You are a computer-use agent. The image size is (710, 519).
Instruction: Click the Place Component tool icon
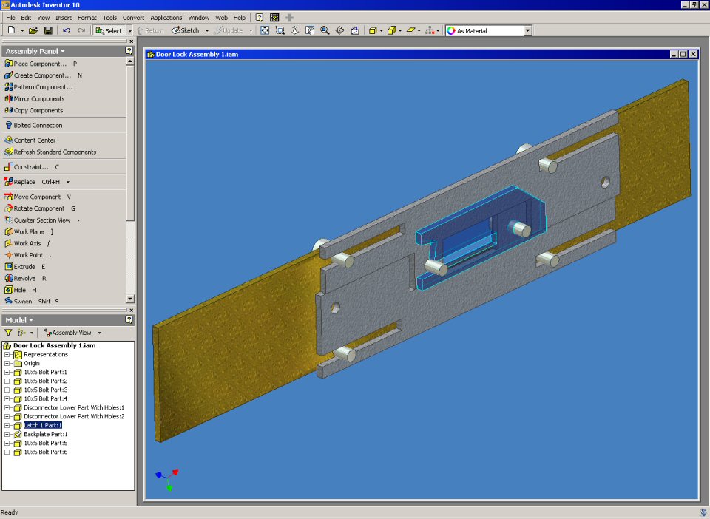tap(9, 64)
